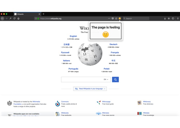The width and height of the screenshot is (180, 128).
Task: Bookmark this page with the star icon
Action: (x=116, y=18)
